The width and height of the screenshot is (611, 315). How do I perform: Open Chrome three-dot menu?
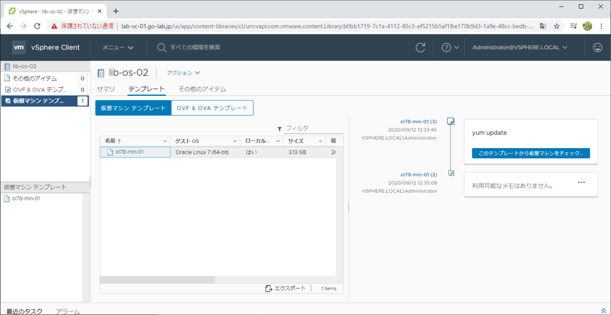(601, 26)
